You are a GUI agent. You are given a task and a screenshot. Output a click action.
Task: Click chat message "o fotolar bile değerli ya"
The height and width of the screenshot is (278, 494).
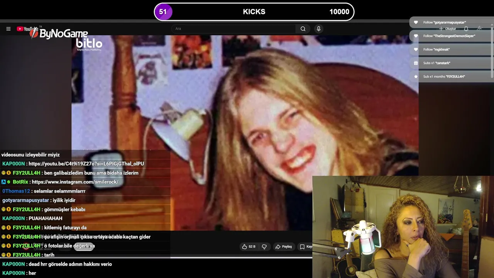point(69,246)
